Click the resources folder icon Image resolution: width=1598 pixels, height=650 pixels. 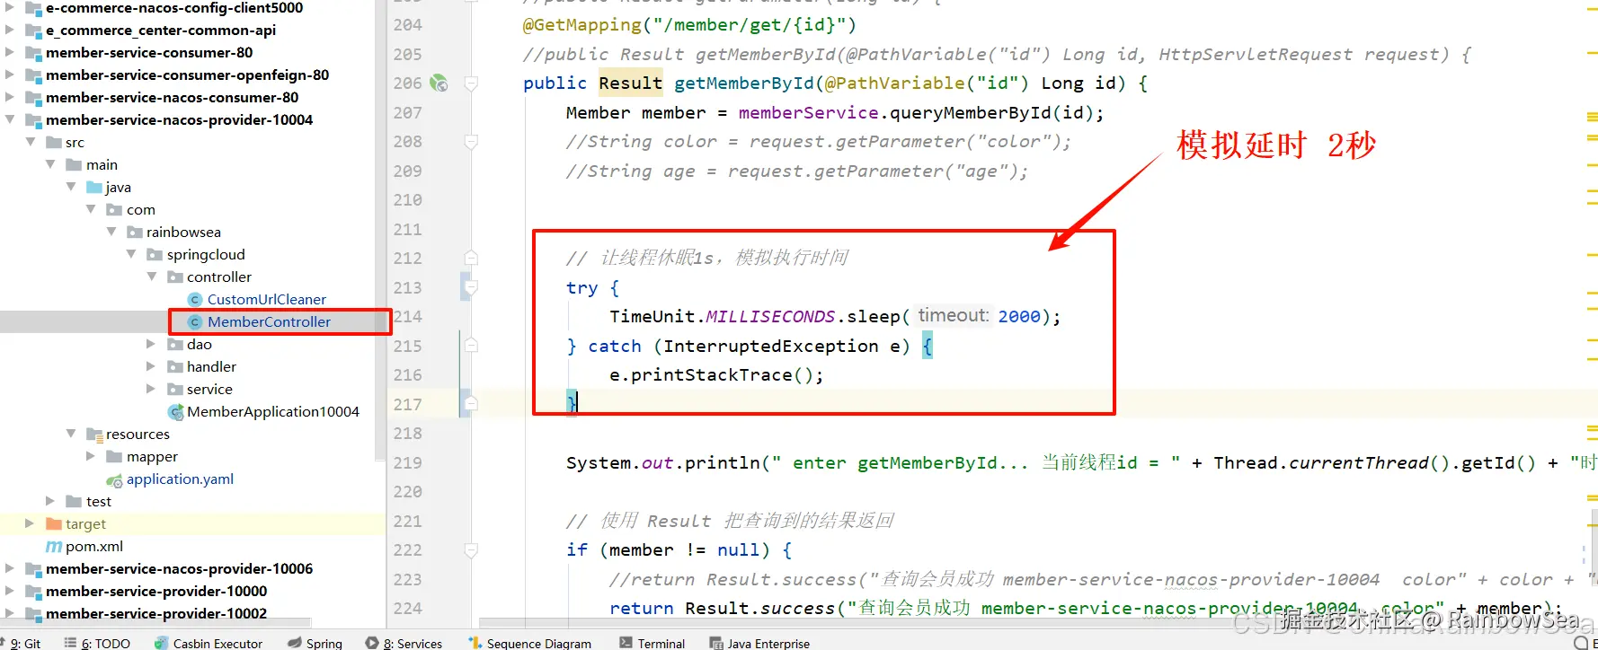[94, 434]
